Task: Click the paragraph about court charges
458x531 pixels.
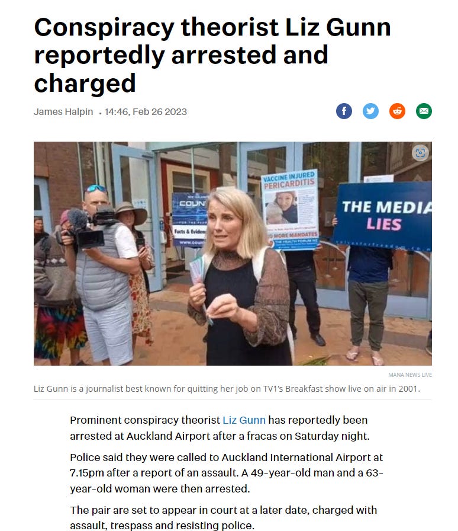Action: pyautogui.click(x=223, y=517)
